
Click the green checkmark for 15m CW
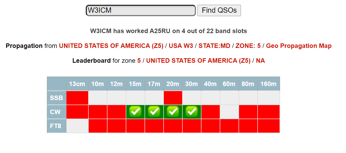[135, 112]
